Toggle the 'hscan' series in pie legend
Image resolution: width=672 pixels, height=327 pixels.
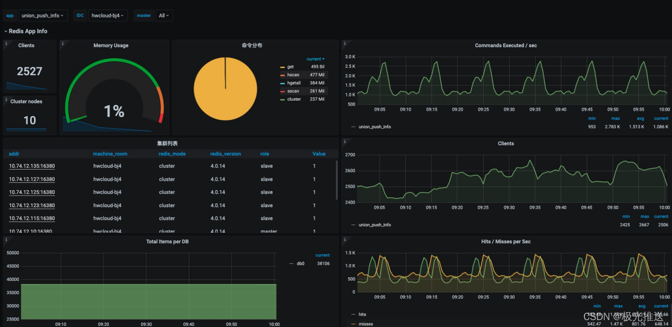coord(293,75)
